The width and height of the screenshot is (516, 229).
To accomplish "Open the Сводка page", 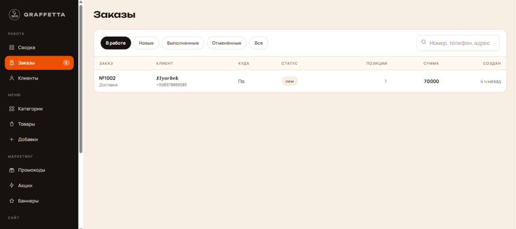I will click(x=39, y=47).
